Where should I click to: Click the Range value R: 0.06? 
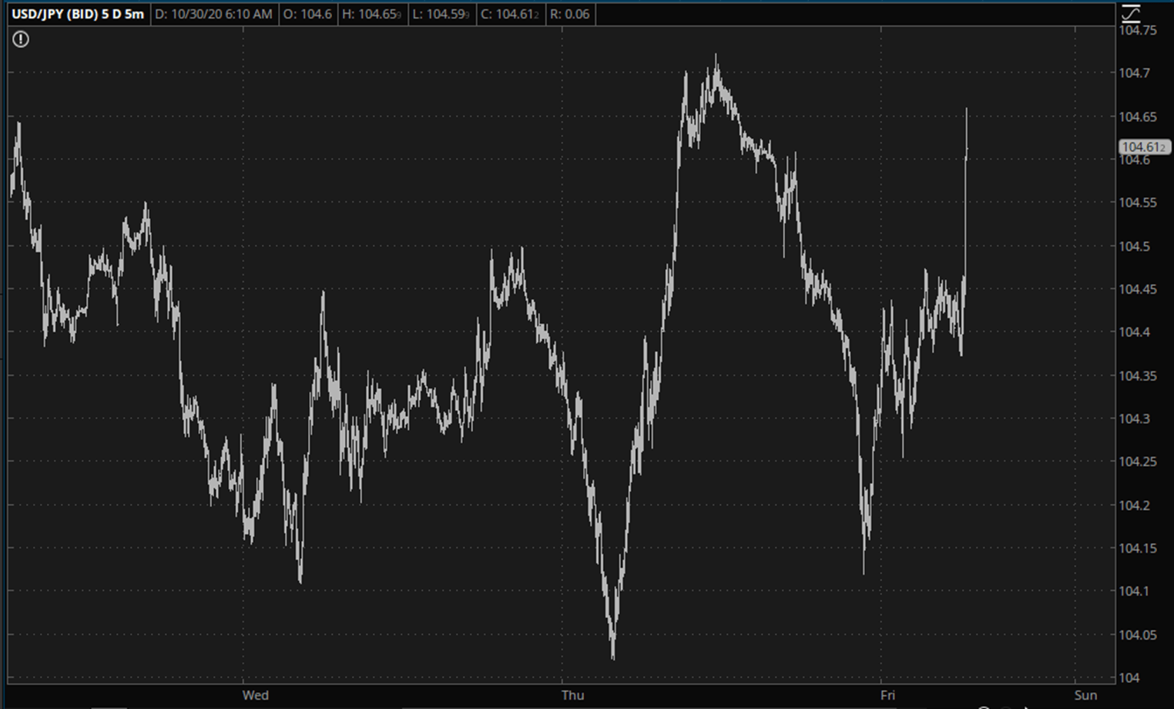tap(569, 14)
